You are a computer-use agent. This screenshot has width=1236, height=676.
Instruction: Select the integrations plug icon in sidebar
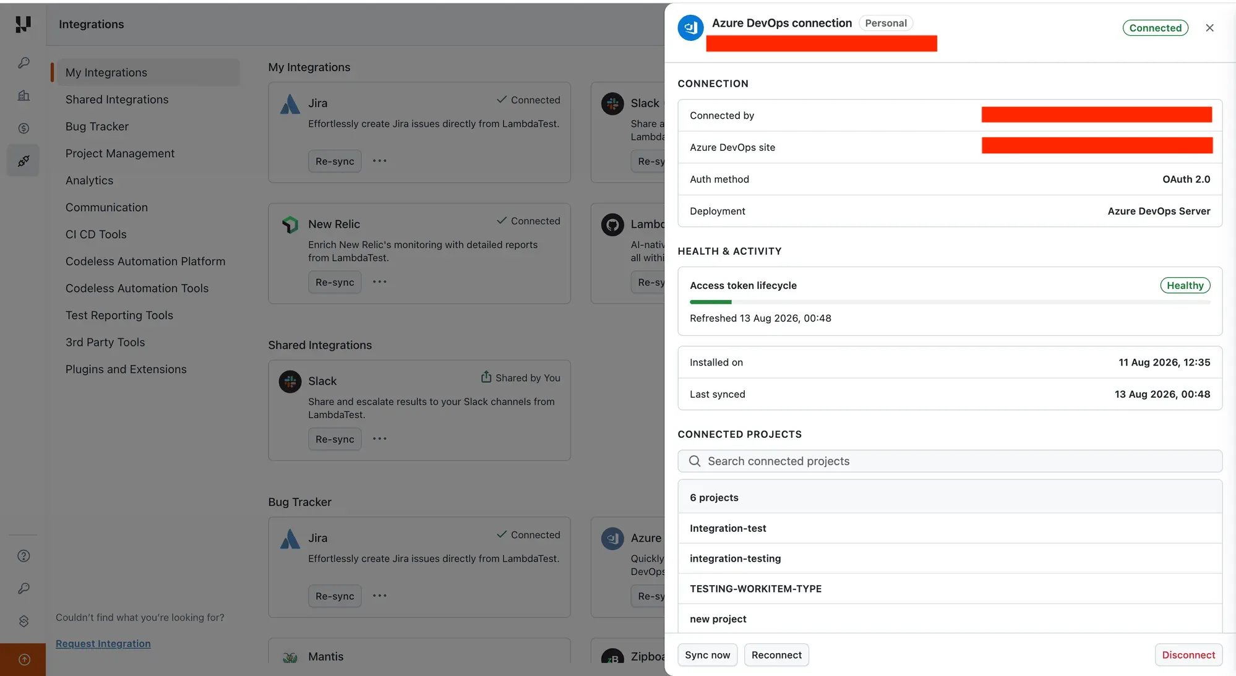[x=24, y=161]
